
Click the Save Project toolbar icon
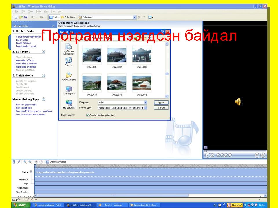click(x=25, y=17)
